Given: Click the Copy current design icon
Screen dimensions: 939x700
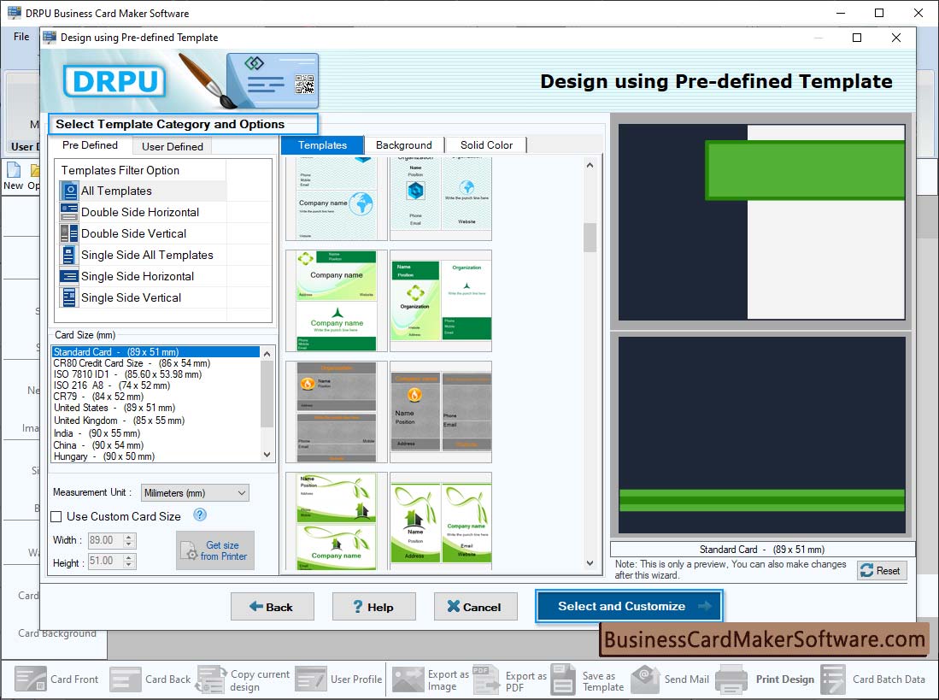Looking at the screenshot, I should pyautogui.click(x=211, y=679).
